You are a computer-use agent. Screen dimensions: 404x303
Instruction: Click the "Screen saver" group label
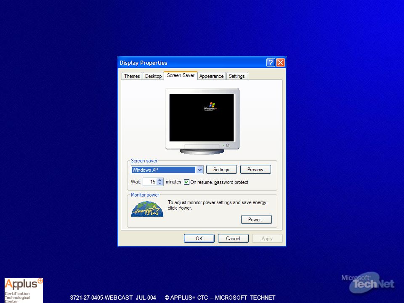(144, 161)
